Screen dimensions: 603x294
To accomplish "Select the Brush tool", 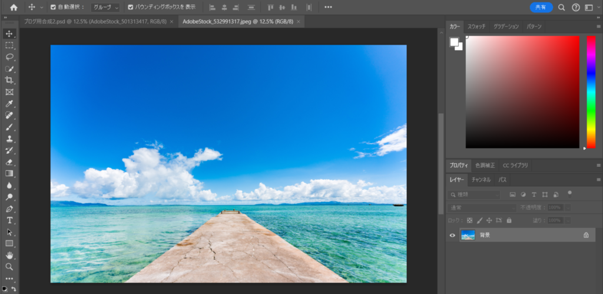I will click(9, 127).
